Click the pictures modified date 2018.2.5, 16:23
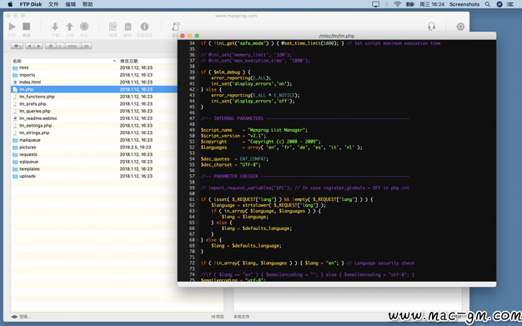This screenshot has height=326, width=522. click(135, 148)
